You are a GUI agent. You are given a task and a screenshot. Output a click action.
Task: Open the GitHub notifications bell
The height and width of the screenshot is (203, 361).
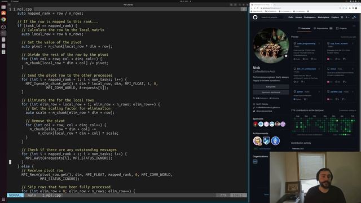(x=342, y=17)
